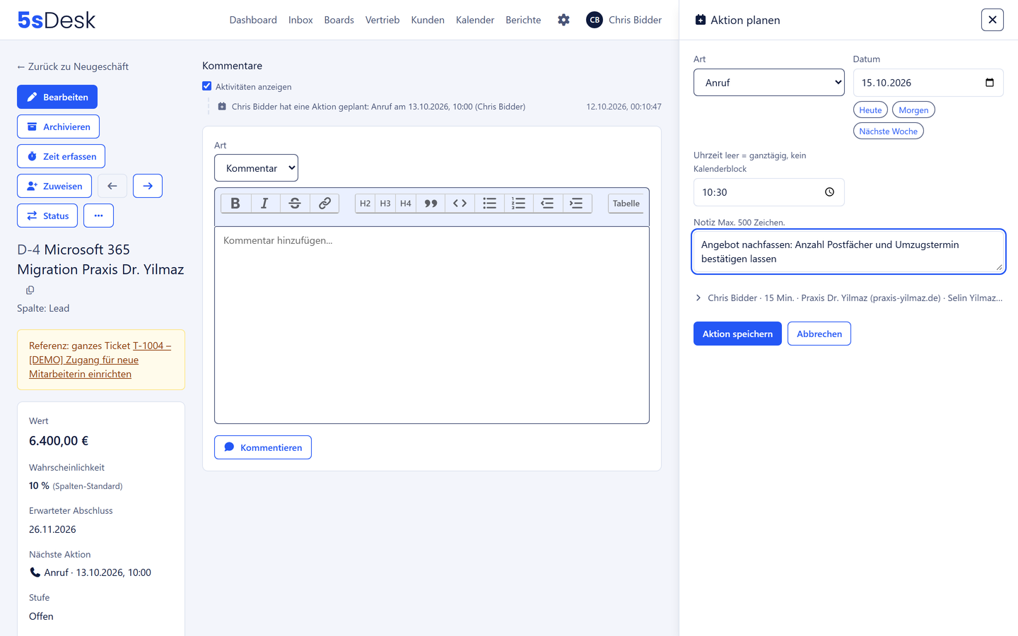Insert a hyperlink in the comment
1018x636 pixels.
(x=324, y=204)
